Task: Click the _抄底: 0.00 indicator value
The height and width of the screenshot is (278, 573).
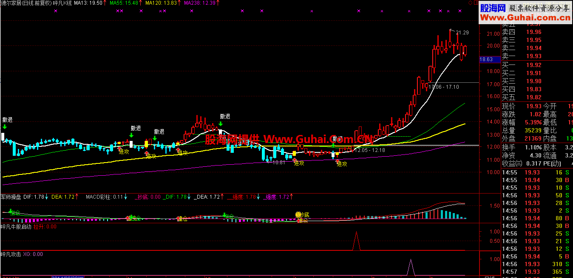Action: [x=148, y=197]
